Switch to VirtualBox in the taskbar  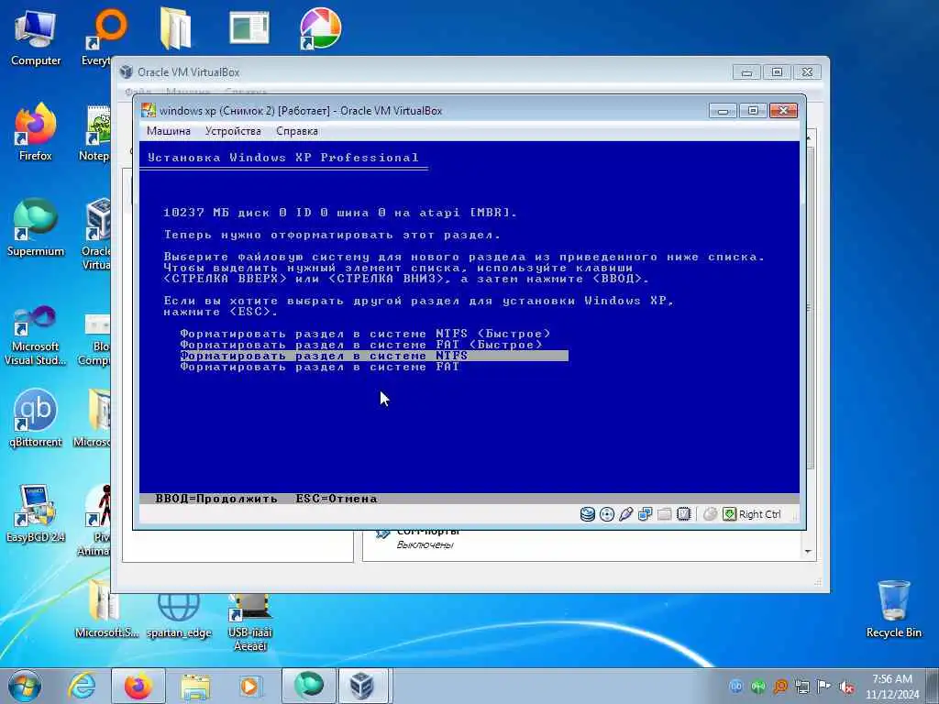click(x=363, y=686)
